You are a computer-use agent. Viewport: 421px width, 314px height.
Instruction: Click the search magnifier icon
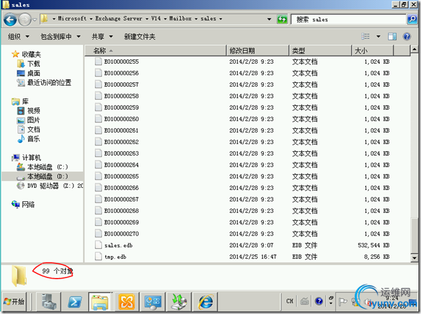click(412, 19)
